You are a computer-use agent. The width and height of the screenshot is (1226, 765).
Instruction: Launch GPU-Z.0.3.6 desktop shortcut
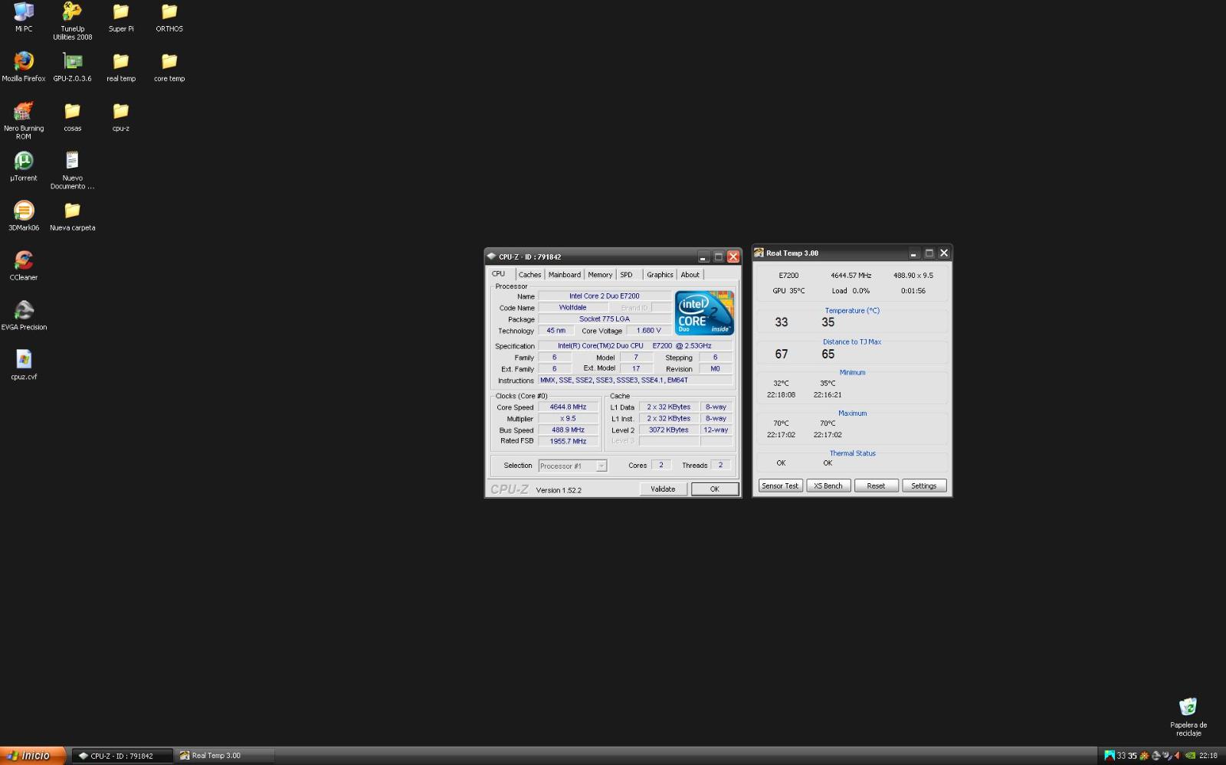click(72, 66)
